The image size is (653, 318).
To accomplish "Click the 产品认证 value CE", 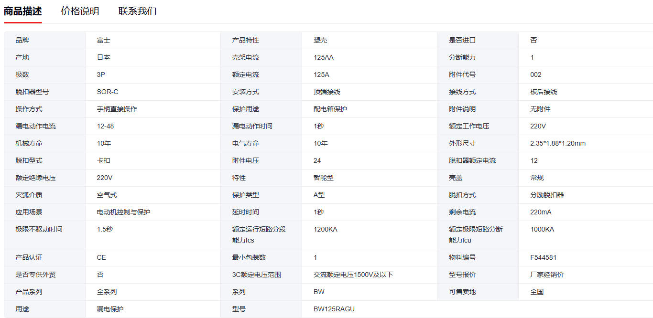I will [101, 257].
